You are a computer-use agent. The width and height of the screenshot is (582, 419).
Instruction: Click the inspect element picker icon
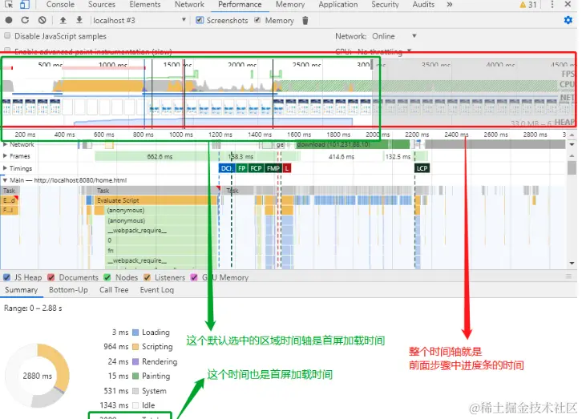pyautogui.click(x=9, y=4)
